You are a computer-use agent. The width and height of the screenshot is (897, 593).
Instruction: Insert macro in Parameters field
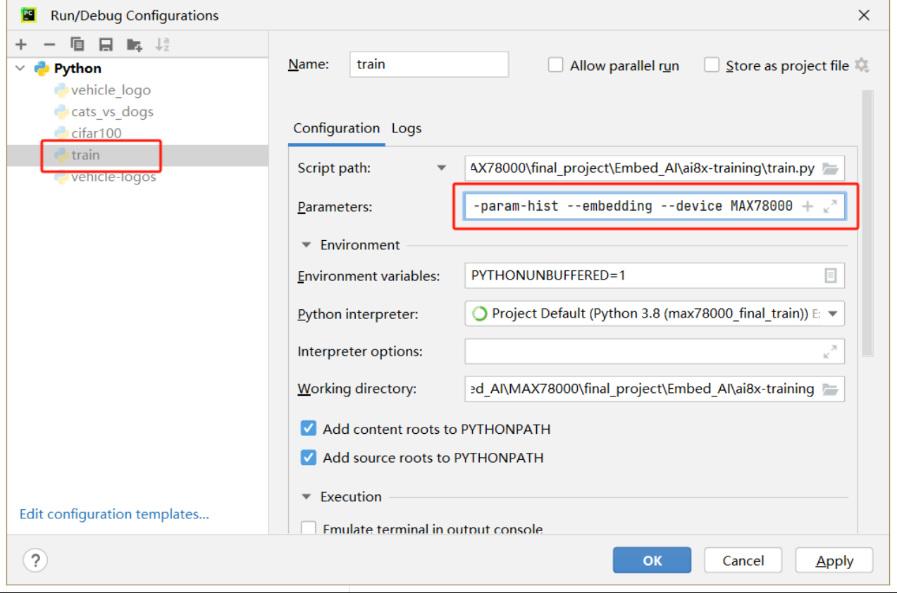point(808,206)
